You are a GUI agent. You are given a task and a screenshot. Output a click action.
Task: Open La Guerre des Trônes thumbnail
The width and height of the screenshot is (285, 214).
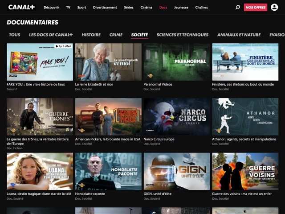pyautogui.click(x=40, y=117)
